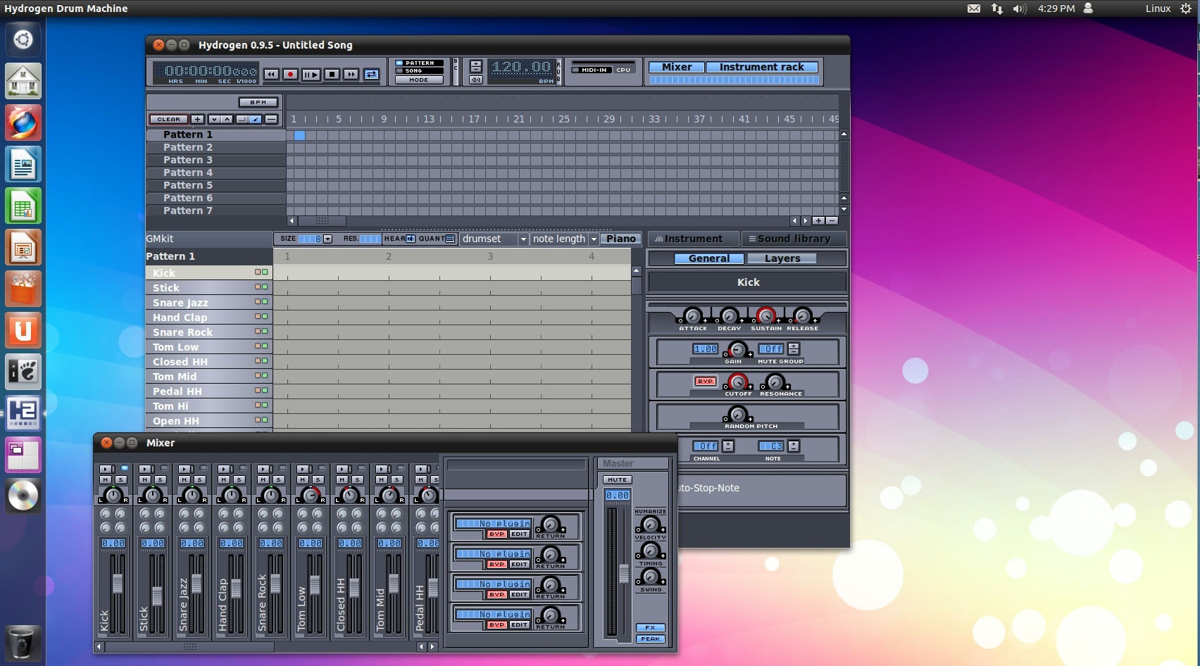Click the BPM spinner plus icon
The image size is (1200, 666).
[x=476, y=64]
